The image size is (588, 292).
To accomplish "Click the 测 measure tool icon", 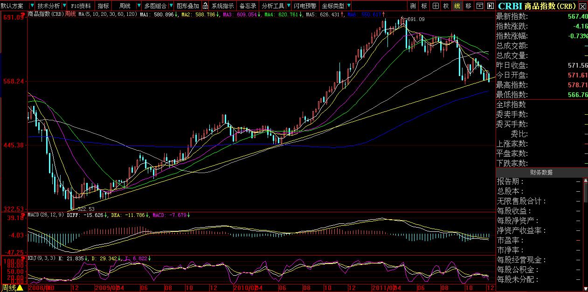I will click(413, 6).
